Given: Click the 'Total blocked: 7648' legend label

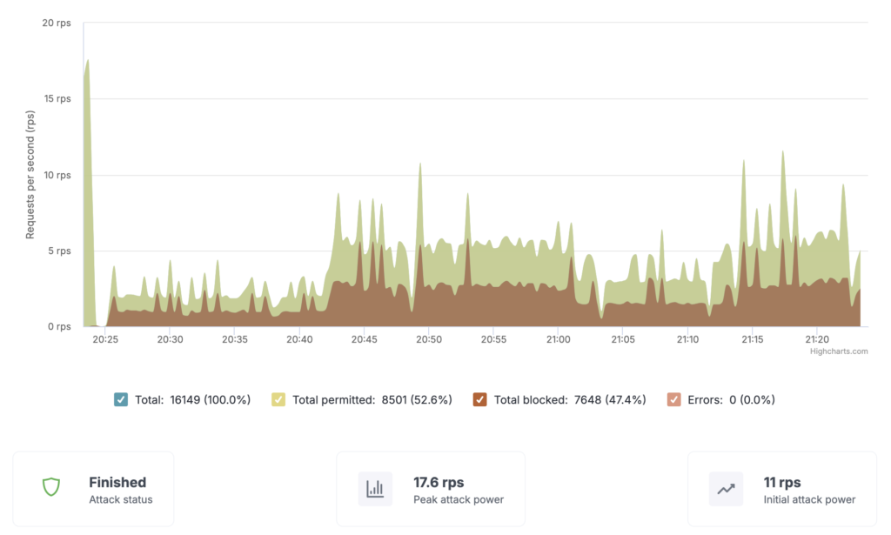Looking at the screenshot, I should tap(569, 400).
